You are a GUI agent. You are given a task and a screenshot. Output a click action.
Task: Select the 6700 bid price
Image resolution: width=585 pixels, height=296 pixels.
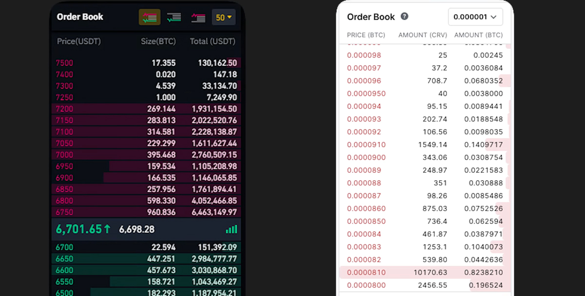tap(64, 247)
